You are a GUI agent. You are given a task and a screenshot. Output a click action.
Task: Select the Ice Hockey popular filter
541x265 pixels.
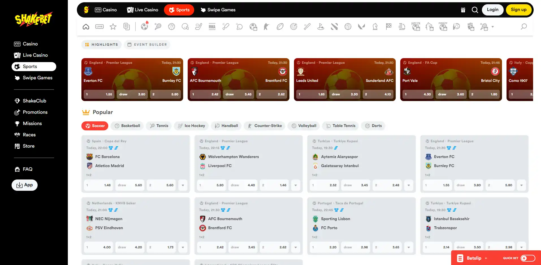tap(191, 126)
